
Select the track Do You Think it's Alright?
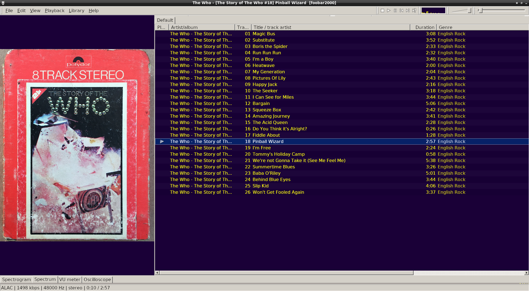tap(342, 129)
